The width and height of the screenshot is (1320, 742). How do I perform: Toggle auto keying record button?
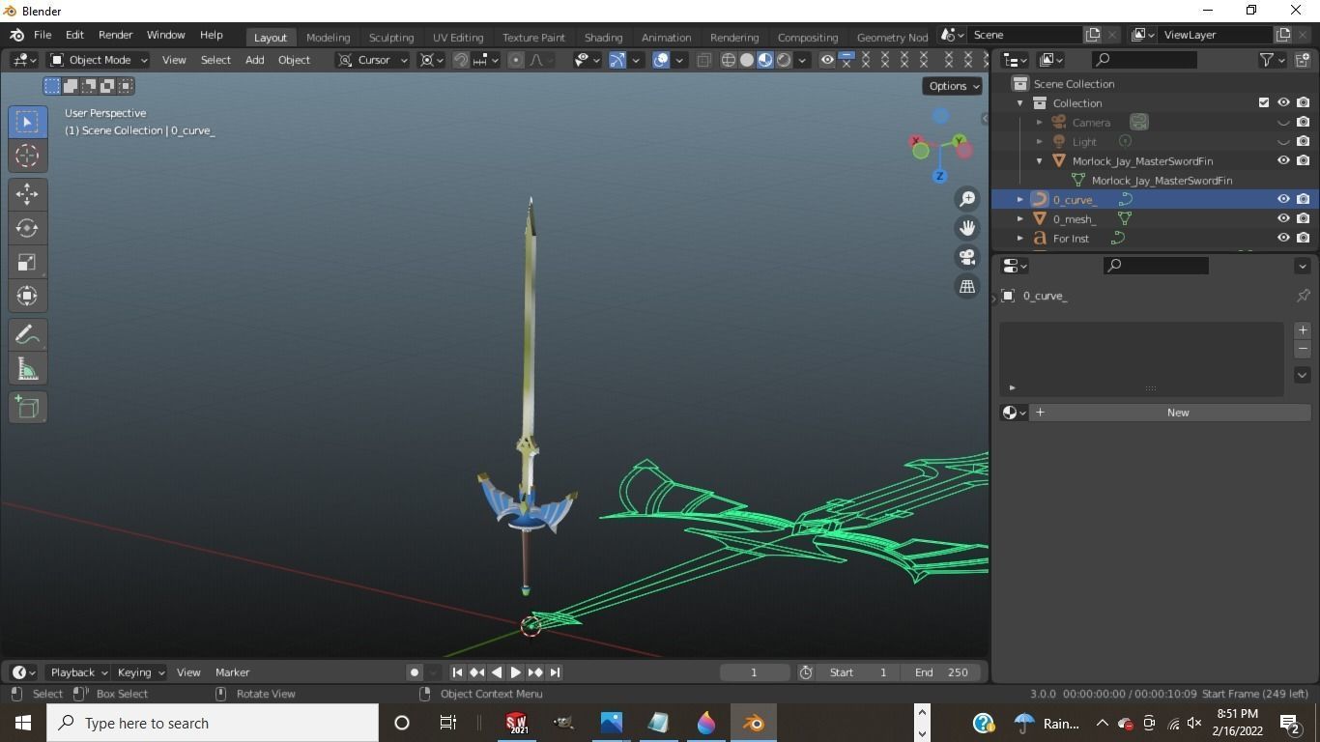(x=415, y=672)
